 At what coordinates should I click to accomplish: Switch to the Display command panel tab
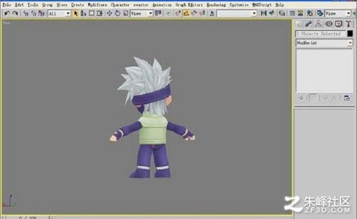click(338, 24)
